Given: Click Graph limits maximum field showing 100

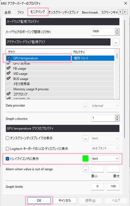Looking at the screenshot, I should [113, 187].
